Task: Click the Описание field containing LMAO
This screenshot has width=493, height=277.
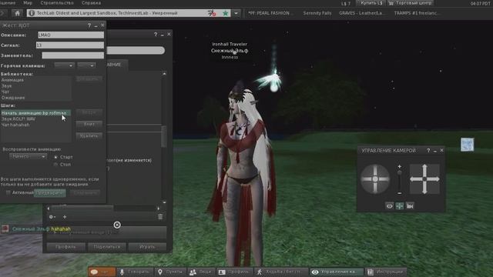Action: (x=71, y=35)
